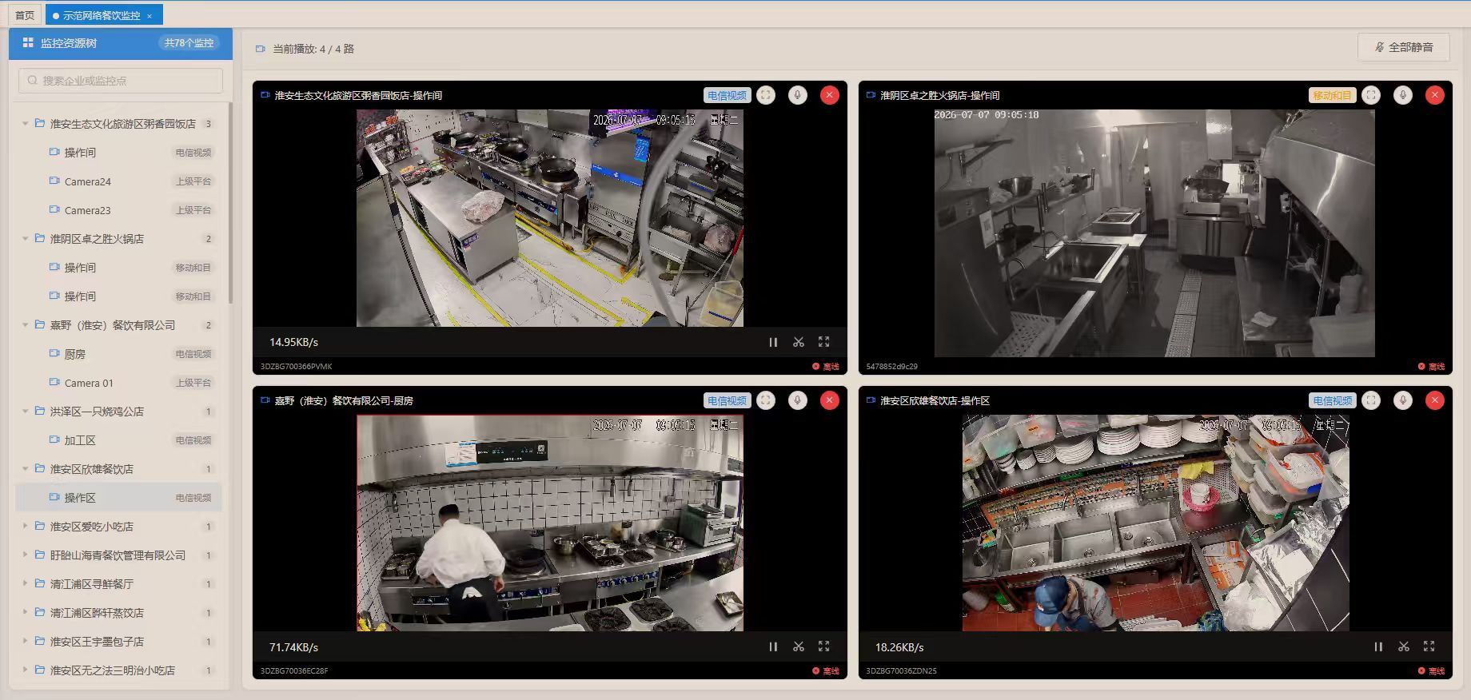Pause the 淮安区欣雄餐饮店 video feed
This screenshot has width=1471, height=700.
(1378, 646)
